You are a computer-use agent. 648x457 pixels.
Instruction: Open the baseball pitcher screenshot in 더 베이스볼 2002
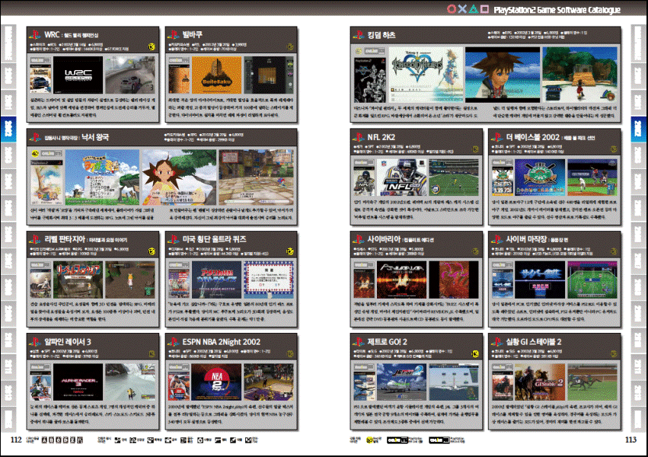pos(592,177)
